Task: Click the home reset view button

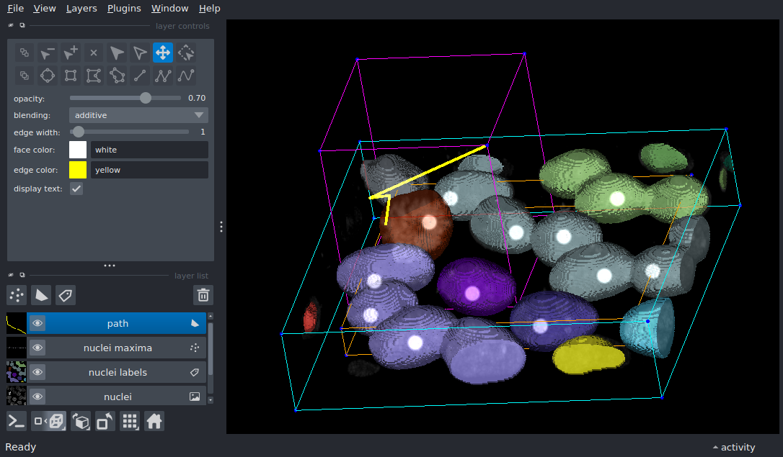Action: (154, 421)
